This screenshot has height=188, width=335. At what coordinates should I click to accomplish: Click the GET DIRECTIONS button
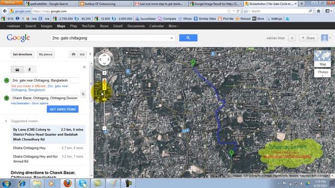pyautogui.click(x=63, y=109)
